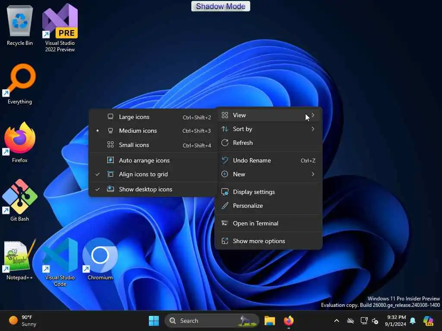
Task: Select the Chromium desktop shortcut
Action: (100, 260)
